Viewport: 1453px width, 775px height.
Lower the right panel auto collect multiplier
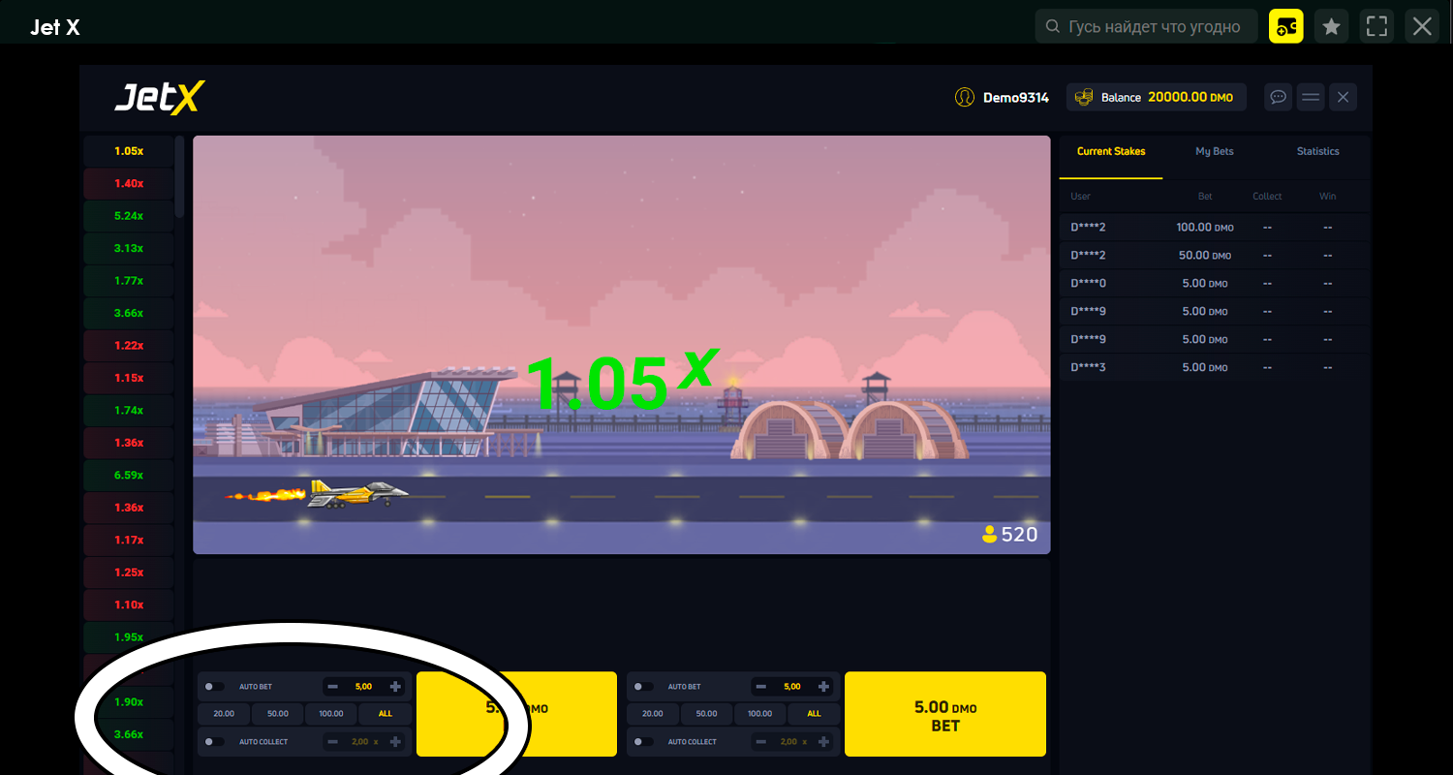click(x=762, y=741)
